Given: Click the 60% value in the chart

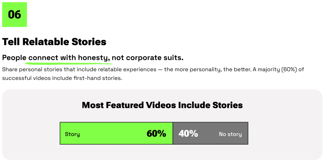Looking at the screenshot, I should (x=156, y=133).
